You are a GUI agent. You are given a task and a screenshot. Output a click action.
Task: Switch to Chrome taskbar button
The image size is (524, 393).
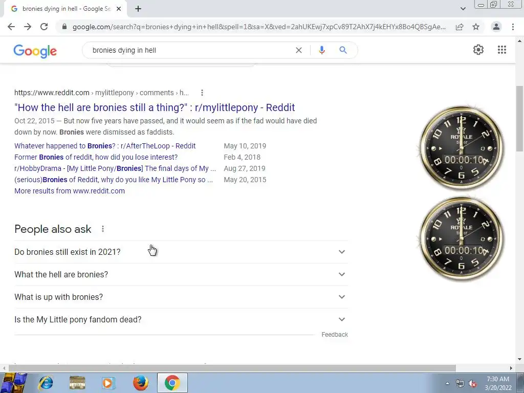(172, 383)
